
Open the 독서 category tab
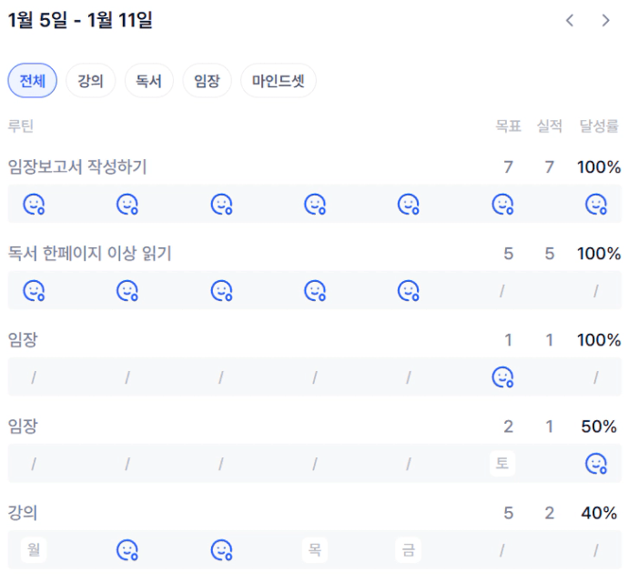pyautogui.click(x=148, y=80)
